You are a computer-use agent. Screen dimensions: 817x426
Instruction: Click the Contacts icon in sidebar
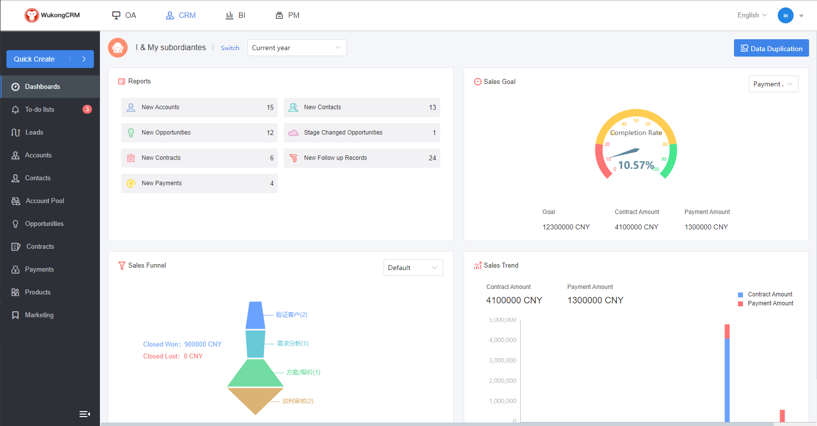click(x=15, y=178)
